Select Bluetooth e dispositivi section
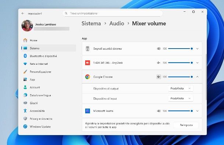Viewport: 224px width, 145px height. (48, 56)
